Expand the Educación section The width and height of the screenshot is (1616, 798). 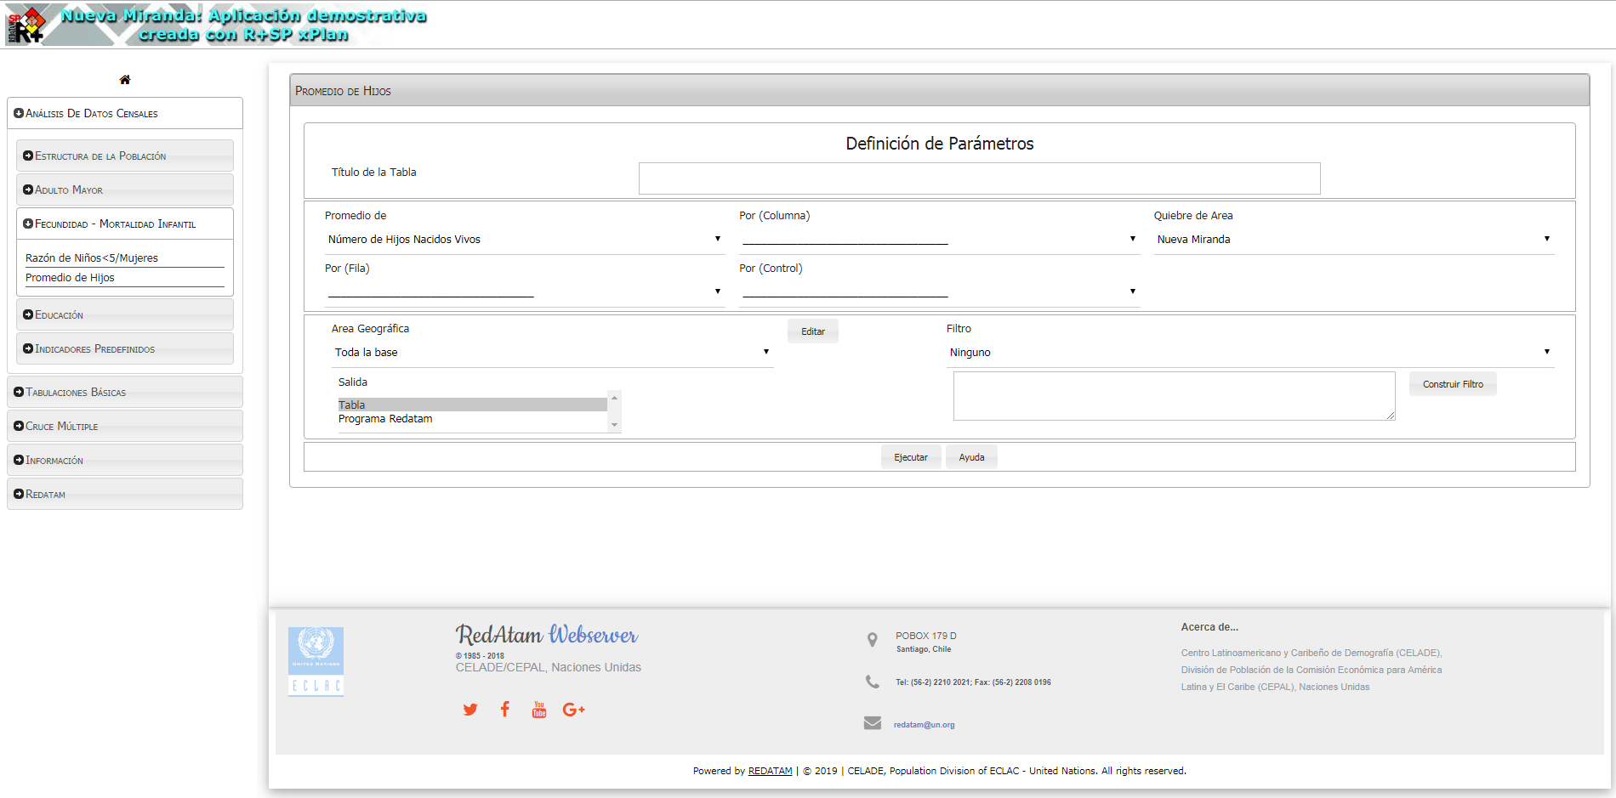(x=125, y=314)
